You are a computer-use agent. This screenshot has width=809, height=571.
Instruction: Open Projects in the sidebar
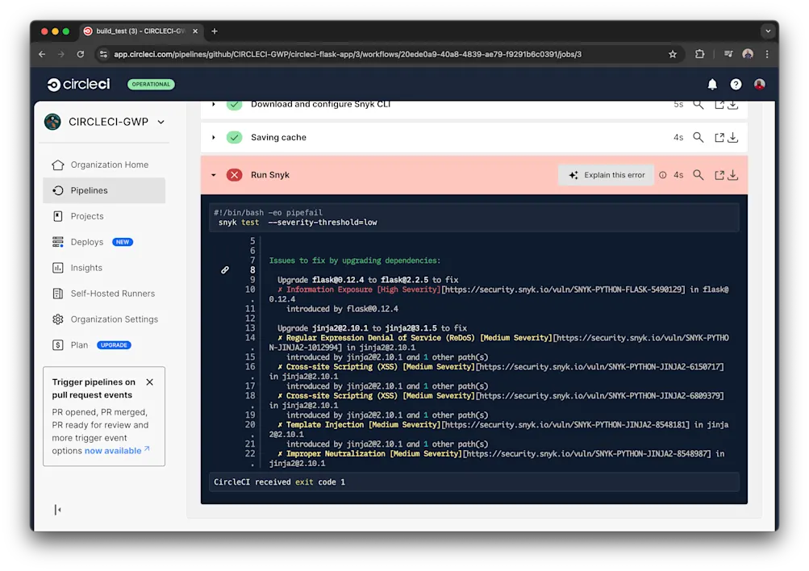point(104,216)
